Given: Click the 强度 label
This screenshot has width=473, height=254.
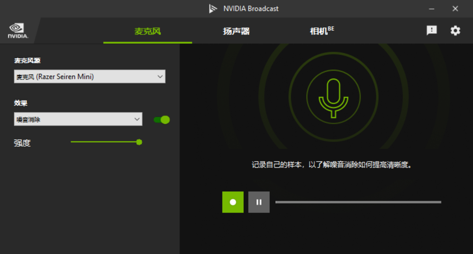Looking at the screenshot, I should pos(22,143).
